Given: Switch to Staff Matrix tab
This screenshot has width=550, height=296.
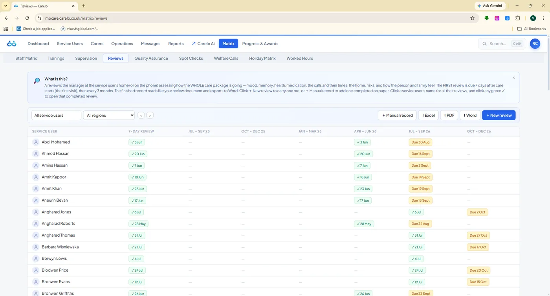Looking at the screenshot, I should (26, 58).
